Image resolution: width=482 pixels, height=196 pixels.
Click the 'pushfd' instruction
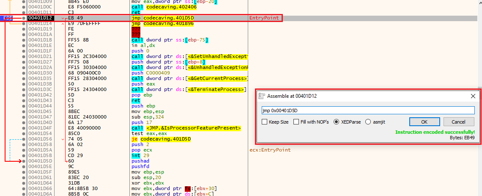pos(140,166)
